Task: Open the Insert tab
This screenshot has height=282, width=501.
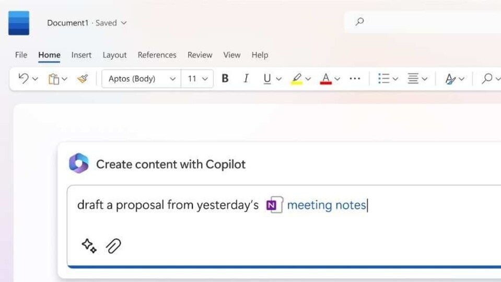Action: [x=81, y=55]
